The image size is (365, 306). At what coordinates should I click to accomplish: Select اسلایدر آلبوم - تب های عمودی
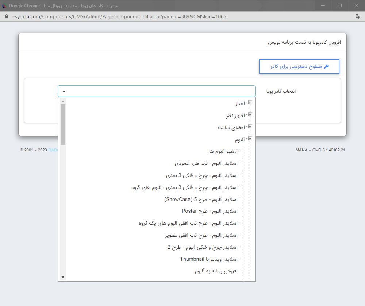point(206,163)
